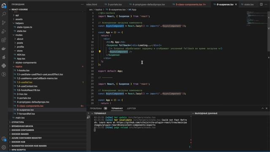The width and height of the screenshot is (270, 152).
Task: Click the terminal icon below the panel chevron
Action: coord(88,117)
